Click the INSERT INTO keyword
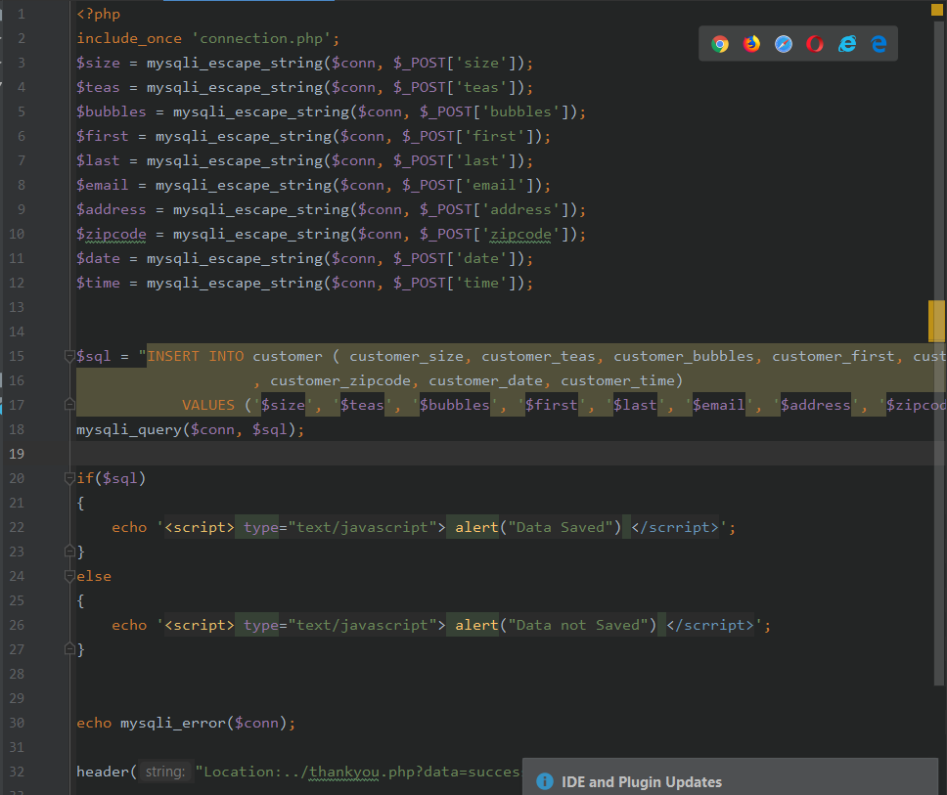 point(196,356)
